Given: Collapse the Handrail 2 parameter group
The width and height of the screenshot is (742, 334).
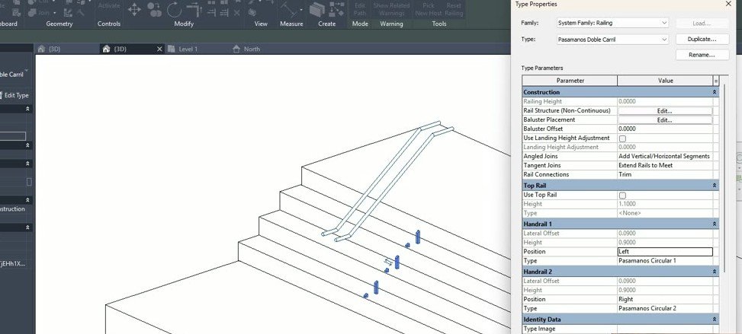Looking at the screenshot, I should pyautogui.click(x=714, y=272).
